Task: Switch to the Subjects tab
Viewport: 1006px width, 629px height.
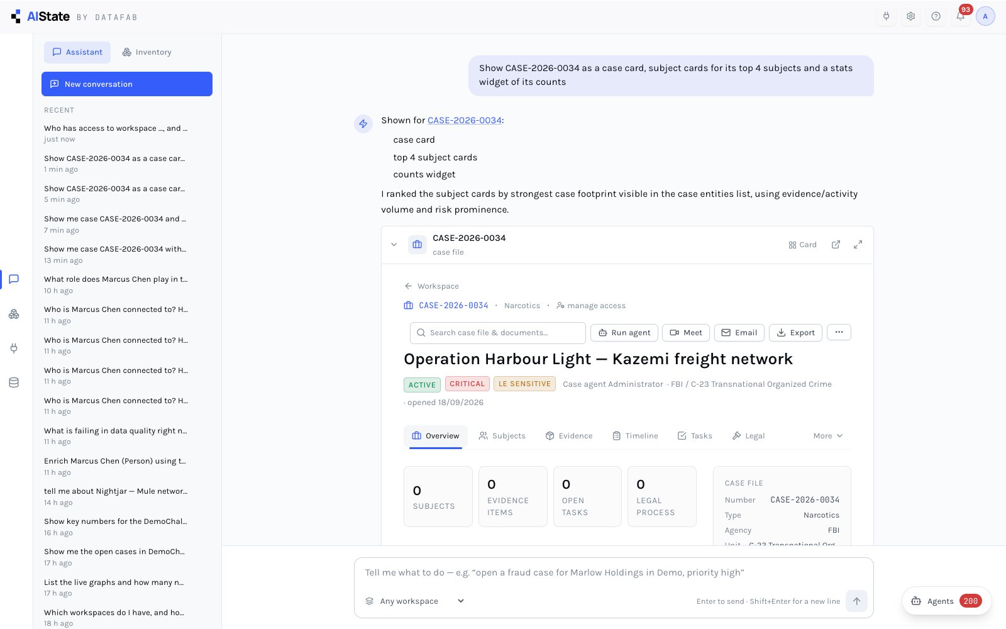Action: [x=502, y=436]
